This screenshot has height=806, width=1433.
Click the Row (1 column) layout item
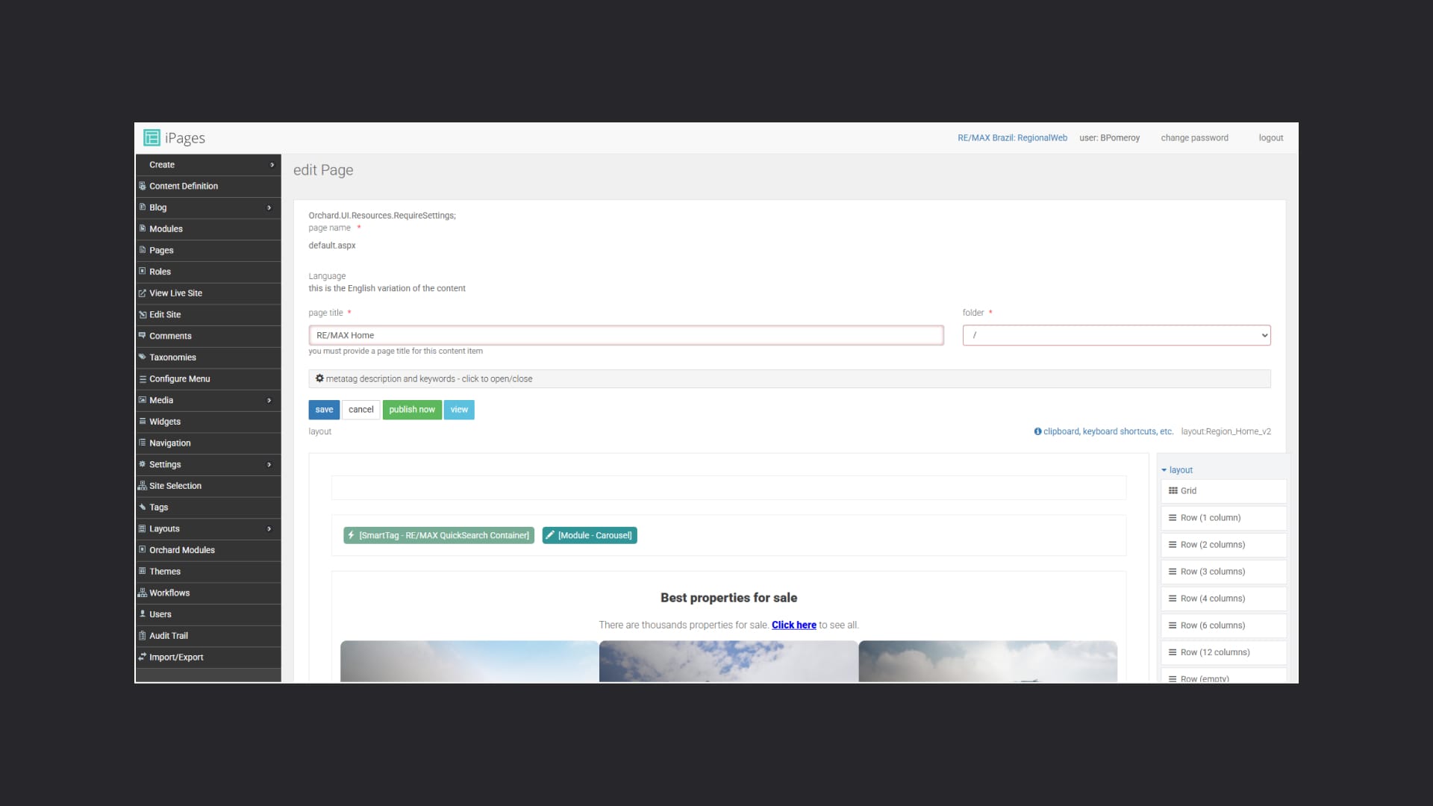pyautogui.click(x=1210, y=518)
